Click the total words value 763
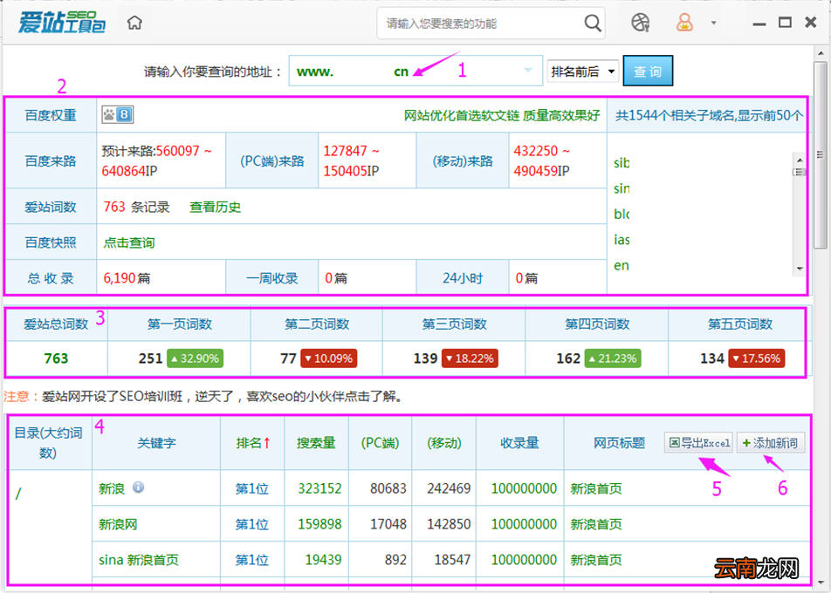 pos(56,358)
